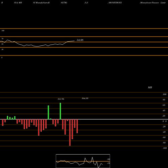Click the tallest green MR bar below 161.96

(x=60, y=111)
